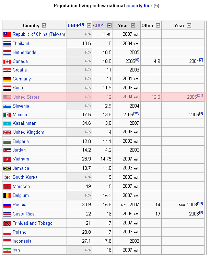Click the Jamaica flag icon
This screenshot has width=210, height=255.
point(7,168)
